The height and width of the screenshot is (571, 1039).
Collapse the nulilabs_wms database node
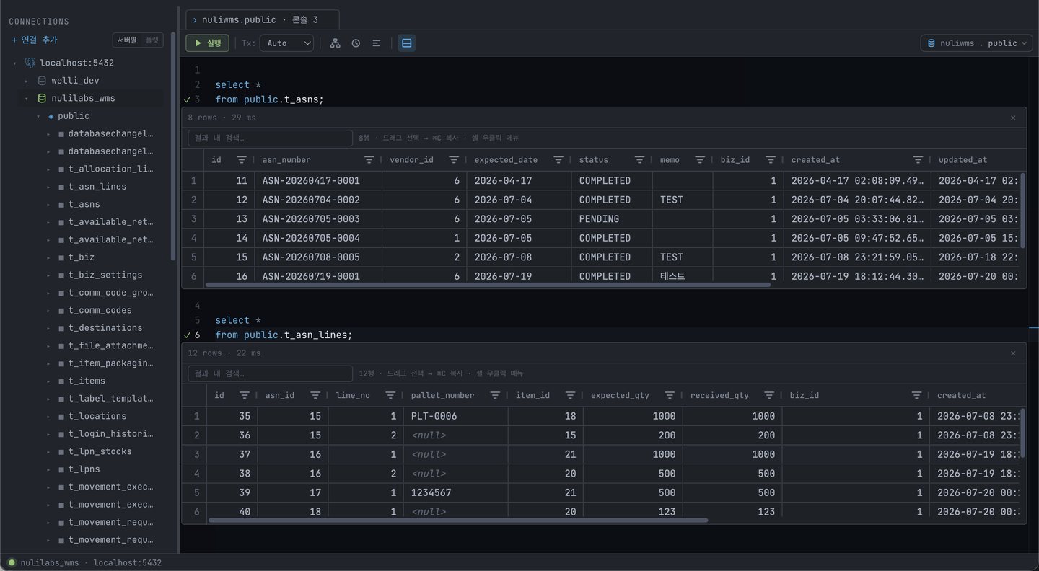[27, 98]
